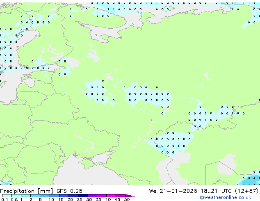
Task: Click the legend label '10'
Action: point(51,199)
